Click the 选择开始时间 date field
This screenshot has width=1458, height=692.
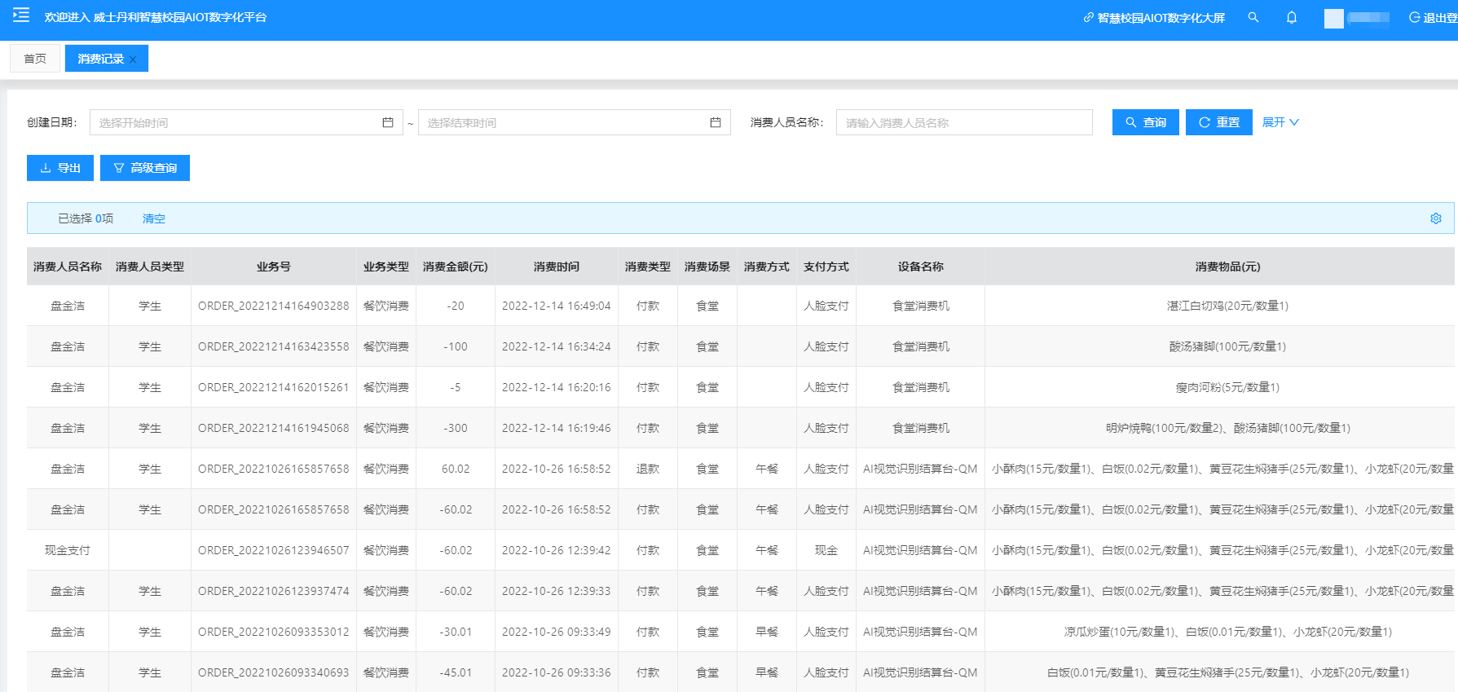click(x=246, y=122)
